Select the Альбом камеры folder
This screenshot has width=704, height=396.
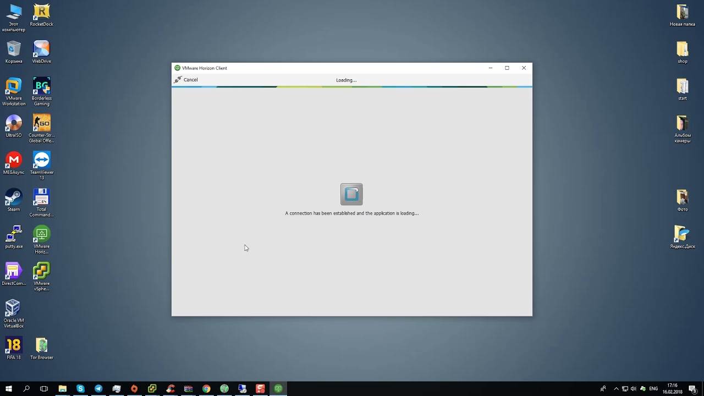(x=683, y=129)
